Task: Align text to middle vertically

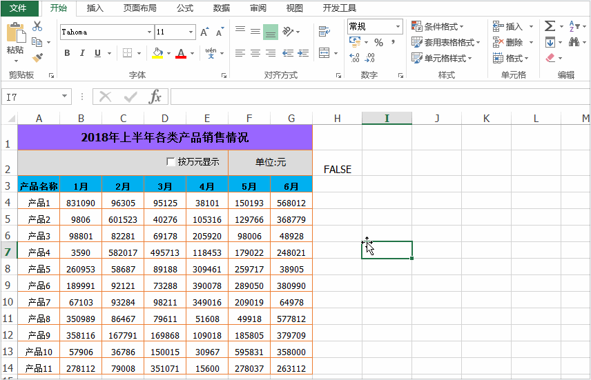Action: (x=255, y=32)
